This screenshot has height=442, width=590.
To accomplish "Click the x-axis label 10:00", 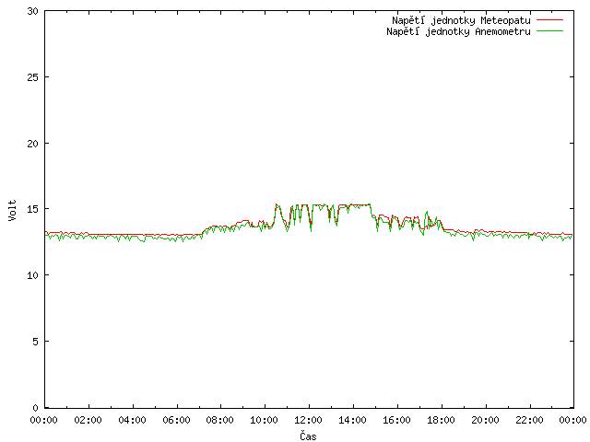I will 264,420.
